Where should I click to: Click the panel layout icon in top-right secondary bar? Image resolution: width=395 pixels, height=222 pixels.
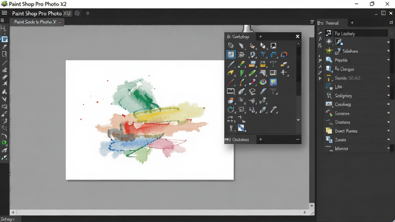(x=383, y=13)
